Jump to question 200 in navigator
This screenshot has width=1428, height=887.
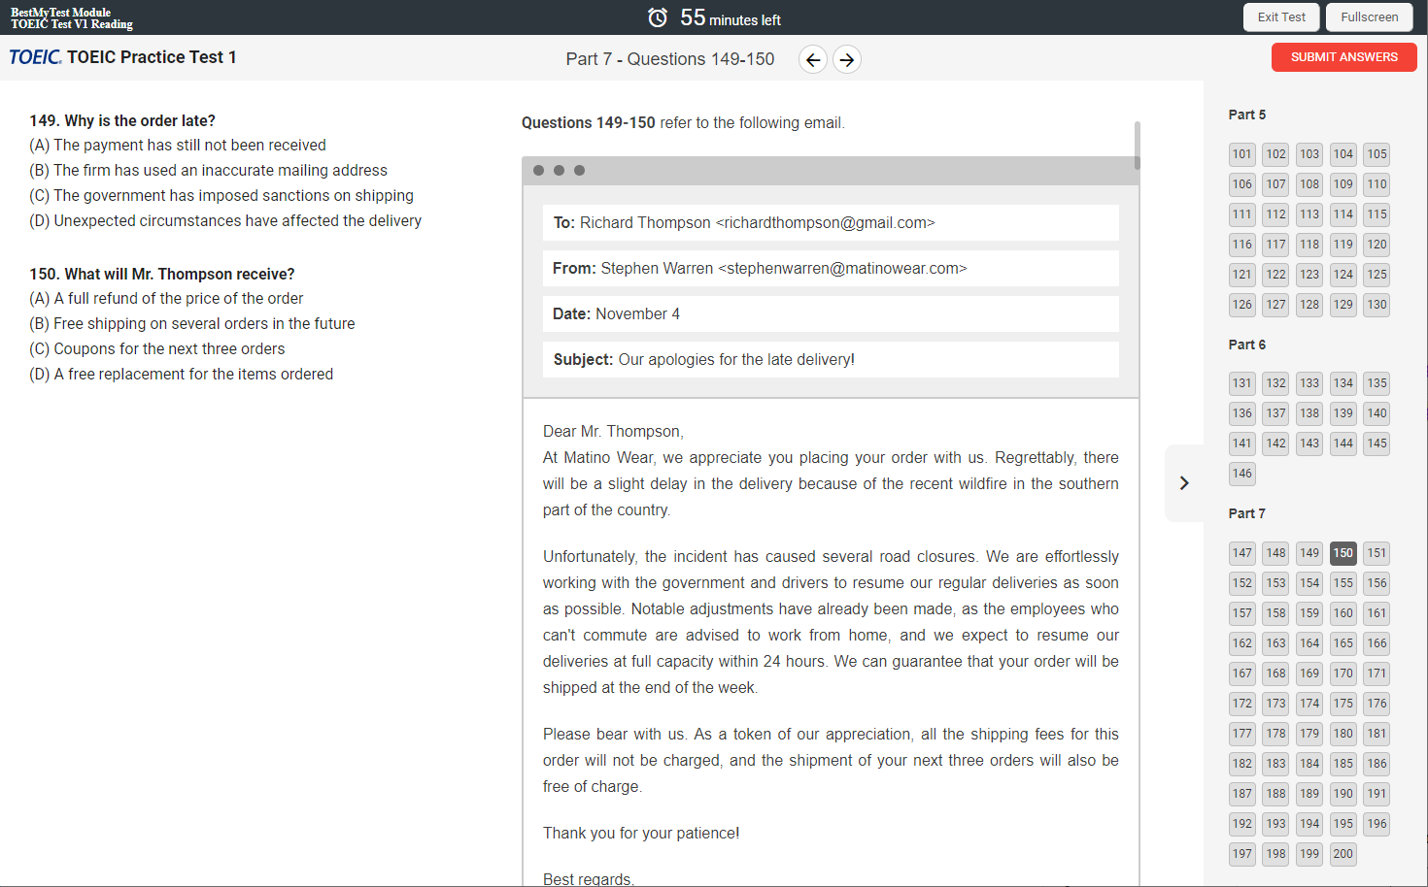[1343, 854]
